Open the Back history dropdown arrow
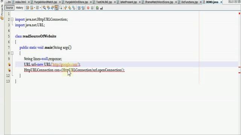 click(x=34, y=8)
